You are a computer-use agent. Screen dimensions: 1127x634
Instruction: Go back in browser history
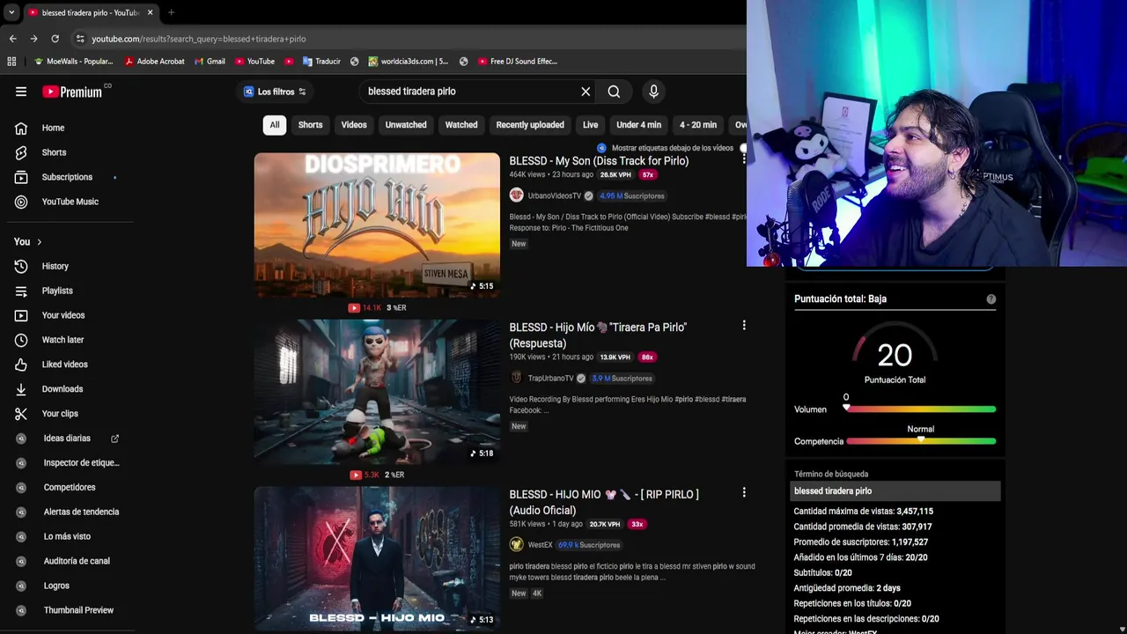tap(12, 39)
